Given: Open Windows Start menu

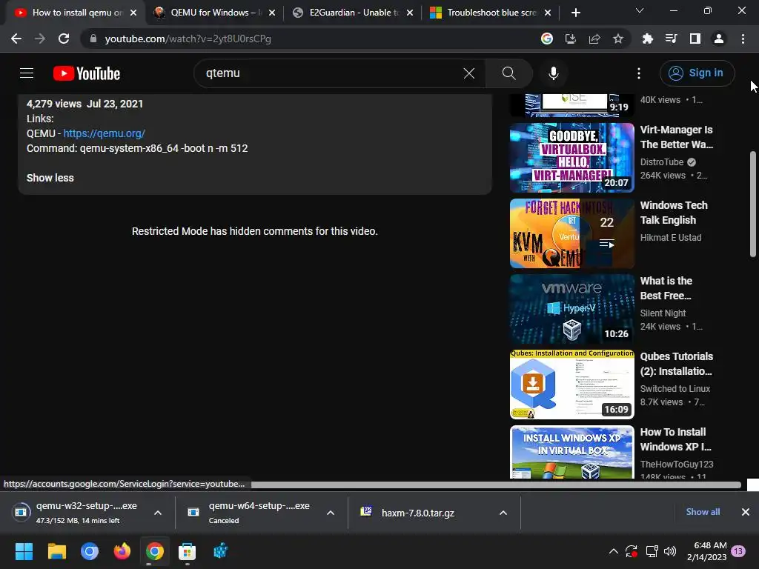Looking at the screenshot, I should click(x=24, y=551).
